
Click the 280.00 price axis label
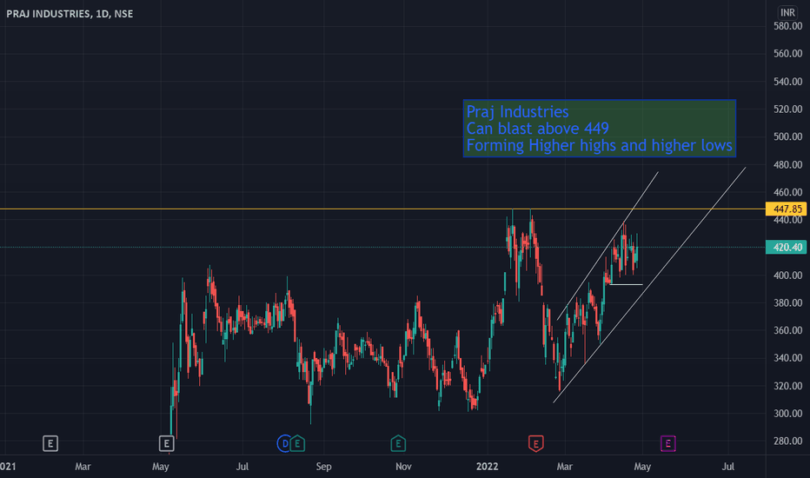(x=787, y=441)
